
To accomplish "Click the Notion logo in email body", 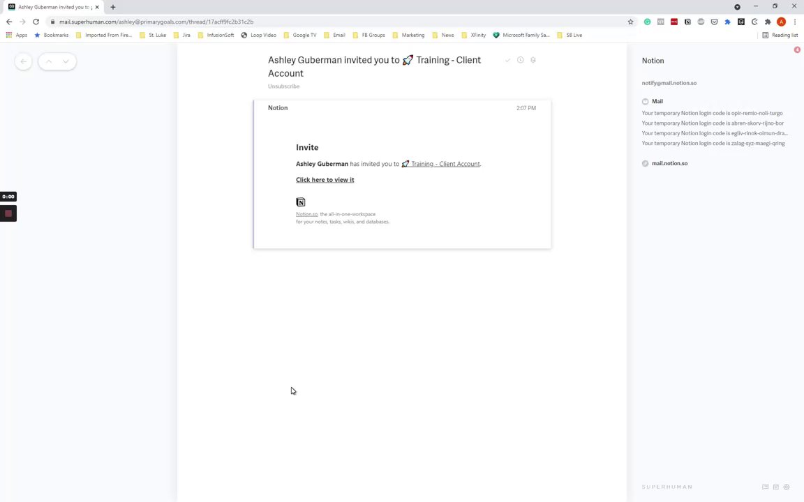I will (x=301, y=201).
